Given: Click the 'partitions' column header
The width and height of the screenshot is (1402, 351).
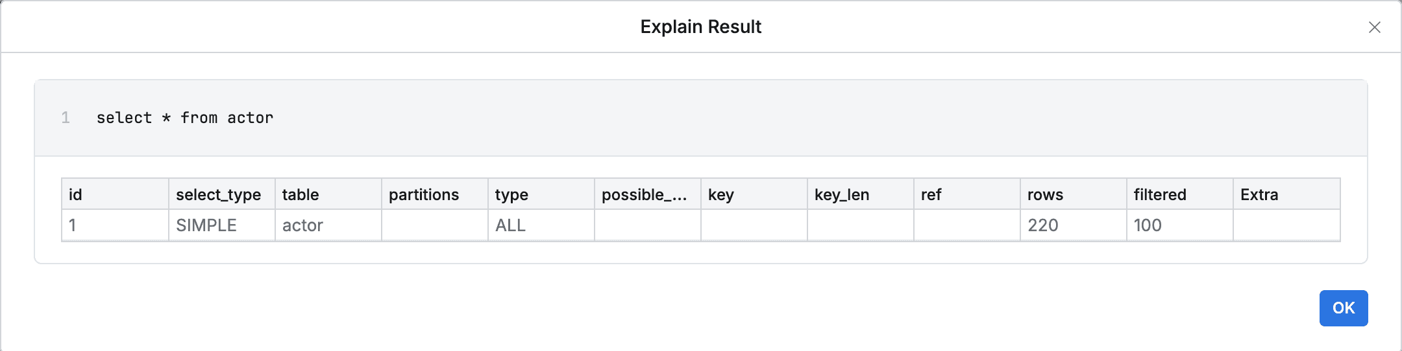Looking at the screenshot, I should coord(423,194).
